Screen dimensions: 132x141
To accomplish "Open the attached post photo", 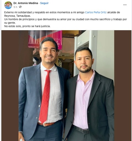I will click(66, 86).
